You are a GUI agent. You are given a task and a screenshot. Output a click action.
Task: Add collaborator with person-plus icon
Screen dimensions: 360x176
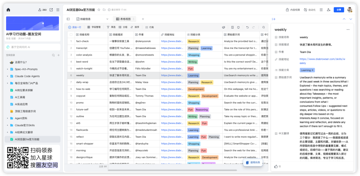point(329,10)
